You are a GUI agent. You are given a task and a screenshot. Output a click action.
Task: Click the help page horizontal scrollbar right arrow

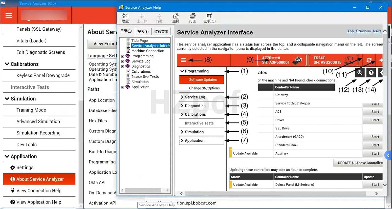tap(376, 194)
